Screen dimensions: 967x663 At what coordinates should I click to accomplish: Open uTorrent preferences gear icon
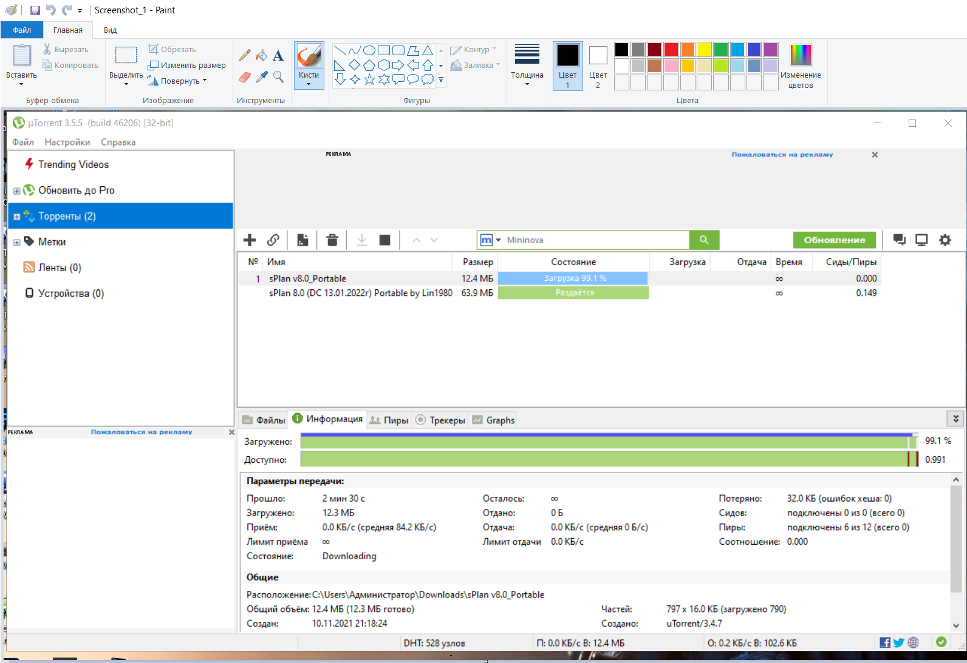[x=945, y=240]
